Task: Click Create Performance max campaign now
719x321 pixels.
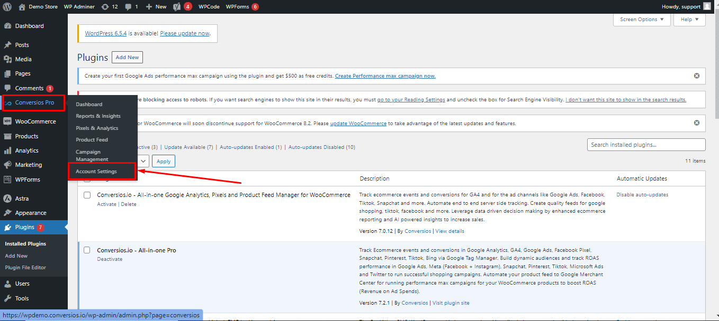Action: click(385, 76)
